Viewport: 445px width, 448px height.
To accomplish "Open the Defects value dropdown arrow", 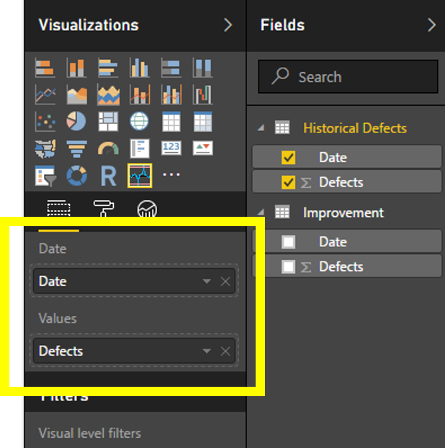I will (207, 351).
